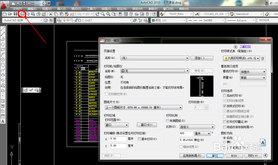Click the plot style table Edit icon
This screenshot has width=278, height=165.
tap(263, 58)
